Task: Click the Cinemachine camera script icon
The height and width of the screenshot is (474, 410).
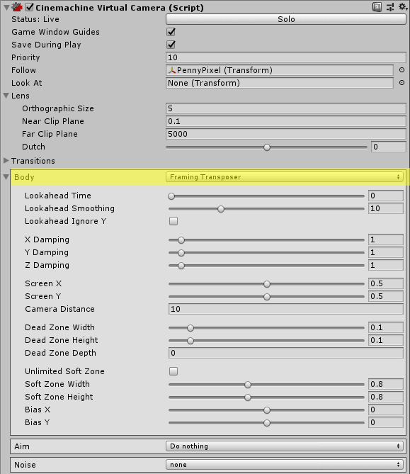Action: [17, 7]
